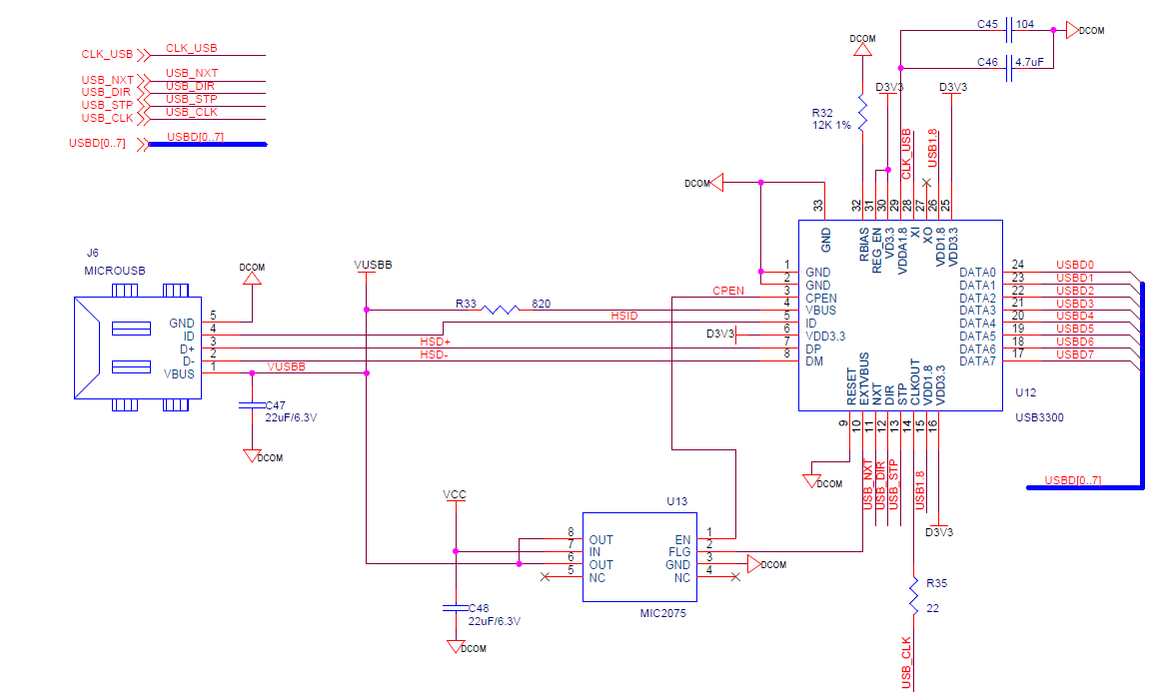Click the CLK_USB input port at top left
Viewport: 1162px width, 697px height.
[x=108, y=54]
